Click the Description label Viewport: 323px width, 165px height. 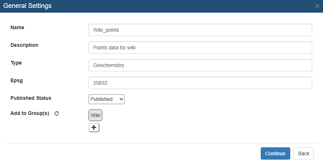(x=24, y=45)
